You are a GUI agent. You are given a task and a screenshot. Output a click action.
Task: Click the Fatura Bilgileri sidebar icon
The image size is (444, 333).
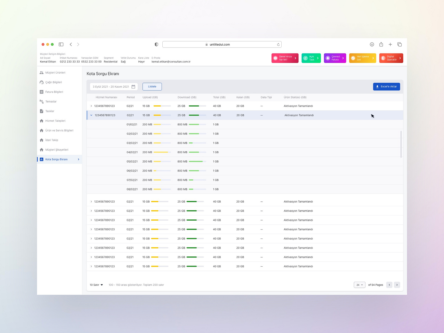42,92
